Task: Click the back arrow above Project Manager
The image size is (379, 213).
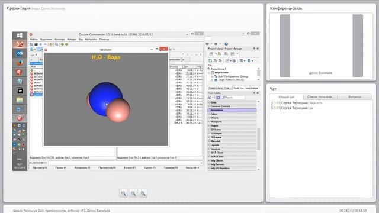Action: coord(207,44)
